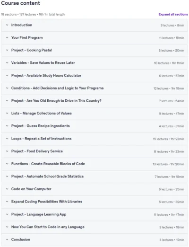
Task: Expand the Your First Program chevron
Action: coord(7,37)
